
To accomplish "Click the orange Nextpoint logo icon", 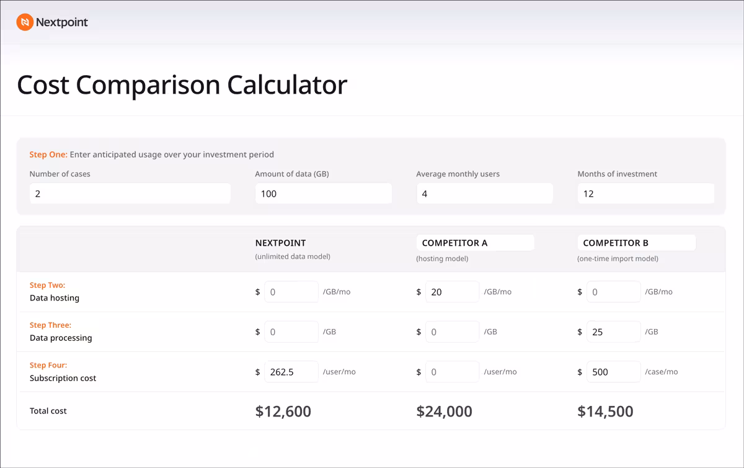I will pos(25,22).
